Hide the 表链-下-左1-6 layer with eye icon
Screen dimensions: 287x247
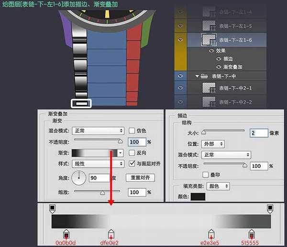pos(180,40)
